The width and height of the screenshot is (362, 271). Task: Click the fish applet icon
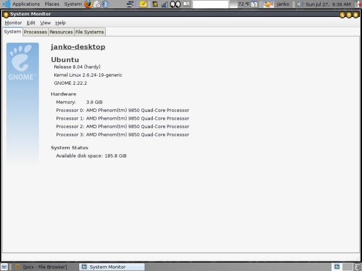click(x=268, y=4)
